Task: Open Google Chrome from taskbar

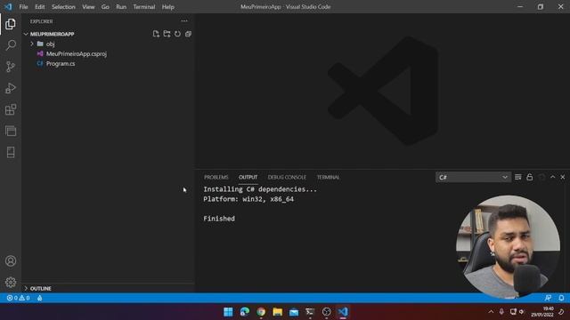Action: (x=261, y=312)
